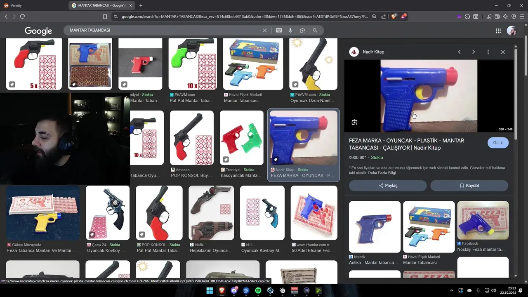Open the browser main hamburger menu

pyautogui.click(x=522, y=16)
